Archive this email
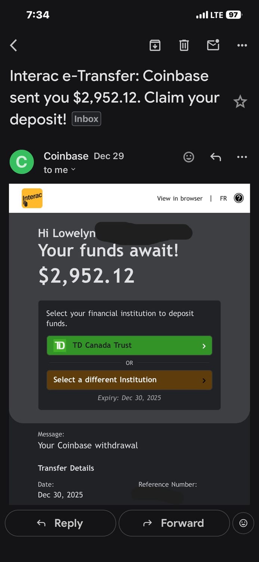The width and height of the screenshot is (259, 562). [155, 45]
